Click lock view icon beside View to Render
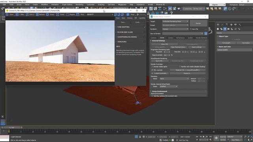This screenshot has height=142, width=253. click(x=206, y=34)
